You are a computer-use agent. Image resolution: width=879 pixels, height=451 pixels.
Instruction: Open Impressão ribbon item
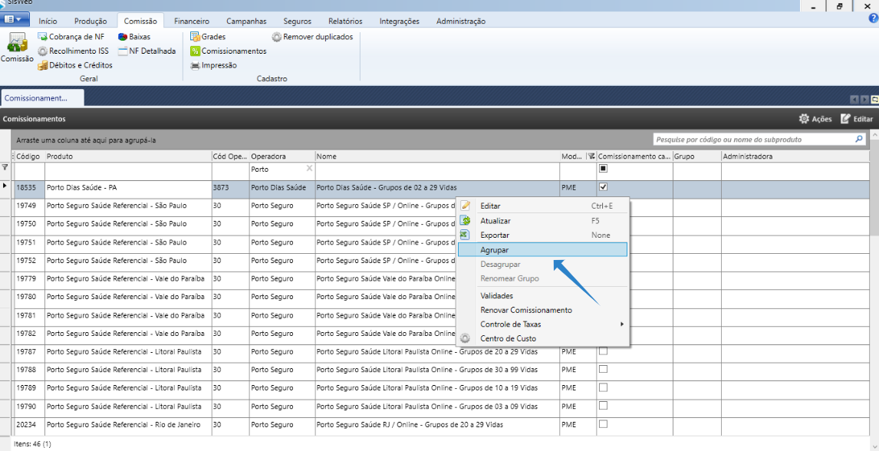213,65
